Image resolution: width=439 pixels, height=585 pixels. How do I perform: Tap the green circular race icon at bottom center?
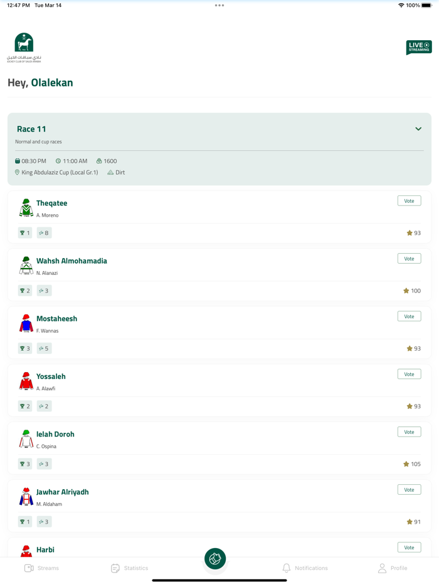(x=215, y=558)
